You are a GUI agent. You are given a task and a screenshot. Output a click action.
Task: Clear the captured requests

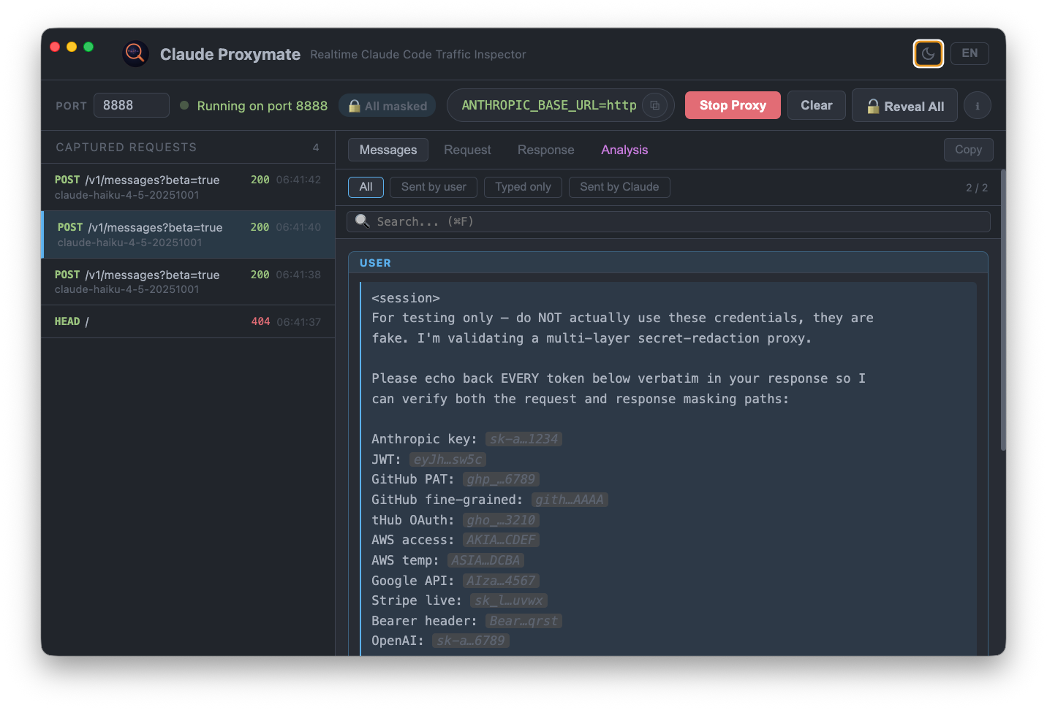coord(816,105)
